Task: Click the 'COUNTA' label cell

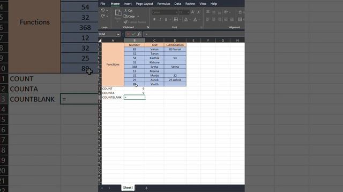Action: (113, 93)
